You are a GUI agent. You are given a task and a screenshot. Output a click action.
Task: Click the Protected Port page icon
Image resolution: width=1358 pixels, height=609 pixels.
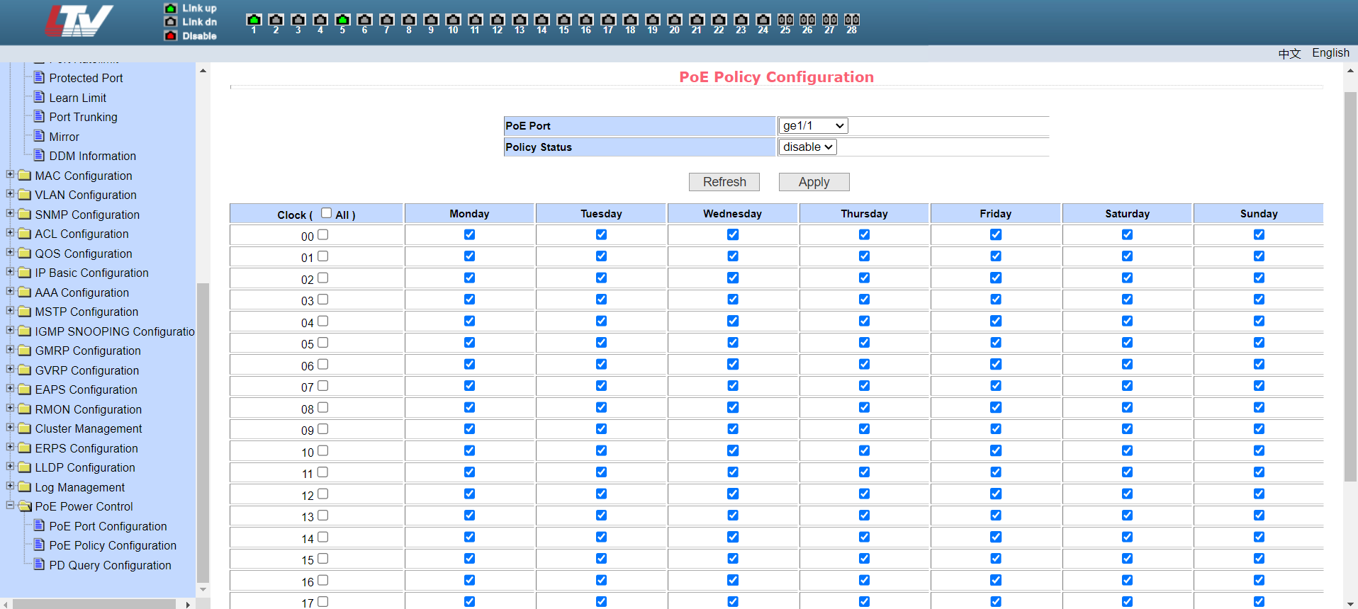40,77
